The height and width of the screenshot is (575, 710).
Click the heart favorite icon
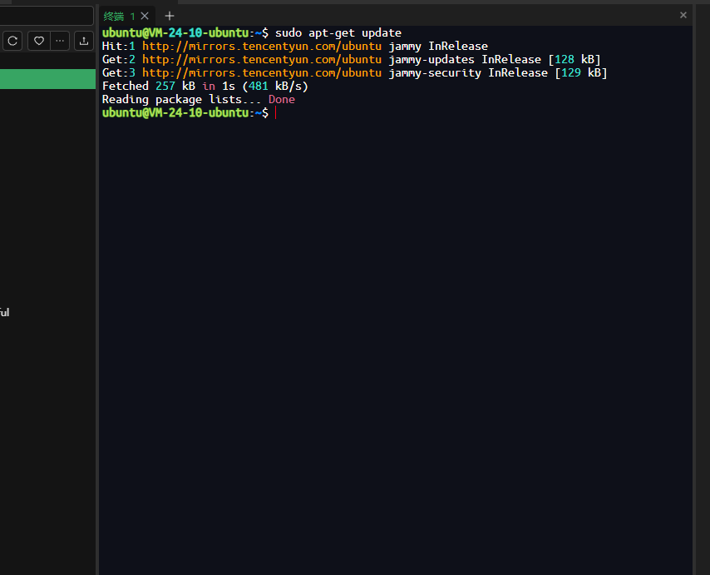pos(39,41)
